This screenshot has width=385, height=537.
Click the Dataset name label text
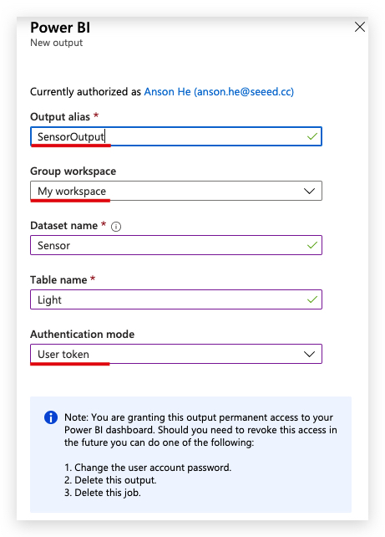pyautogui.click(x=64, y=226)
